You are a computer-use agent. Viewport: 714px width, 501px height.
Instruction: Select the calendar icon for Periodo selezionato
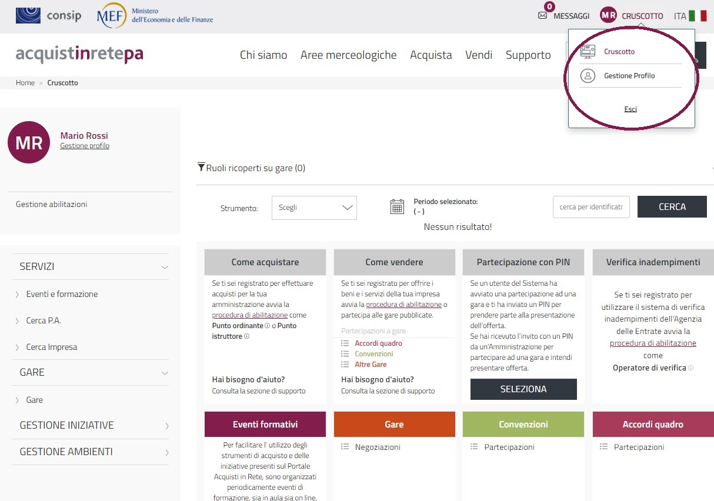coord(397,206)
